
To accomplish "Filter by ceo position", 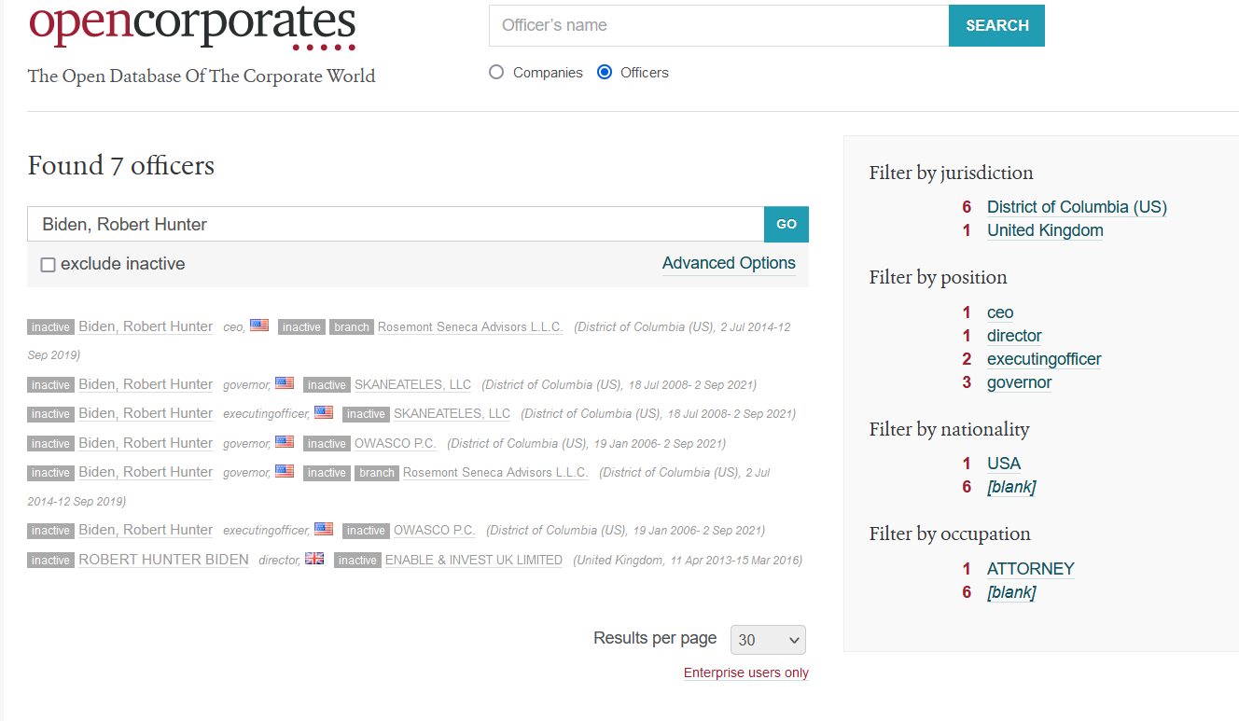I will click(x=1000, y=312).
